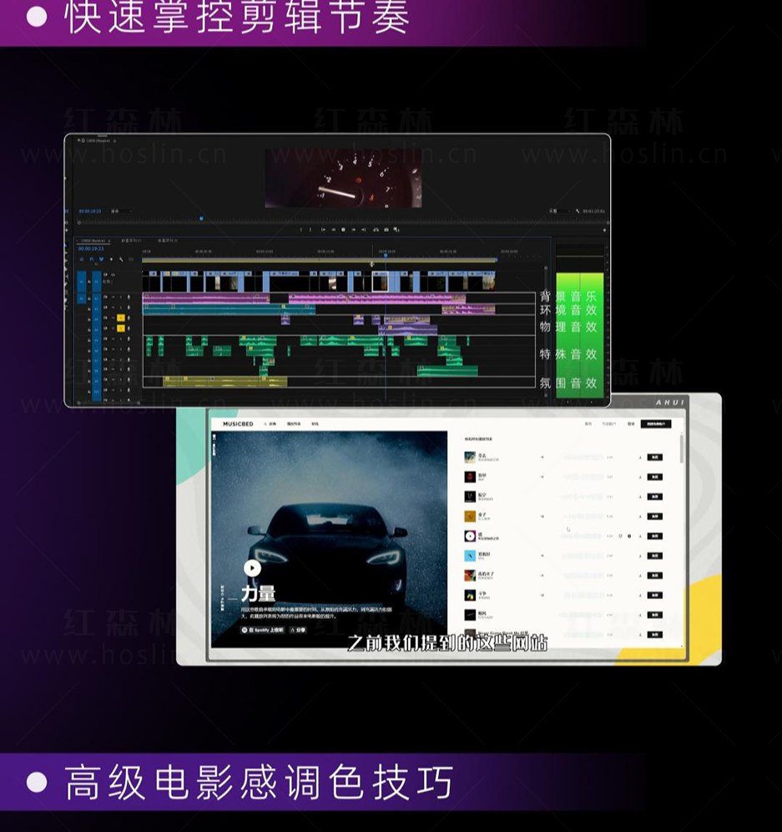Click the black sign-up button in Musicbed header

click(656, 424)
